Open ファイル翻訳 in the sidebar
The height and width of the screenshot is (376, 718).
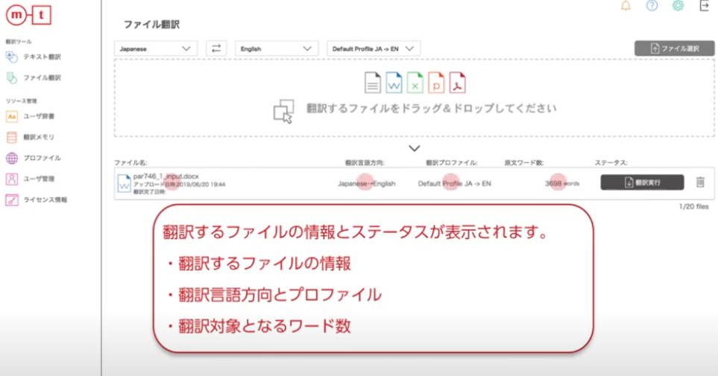click(42, 77)
